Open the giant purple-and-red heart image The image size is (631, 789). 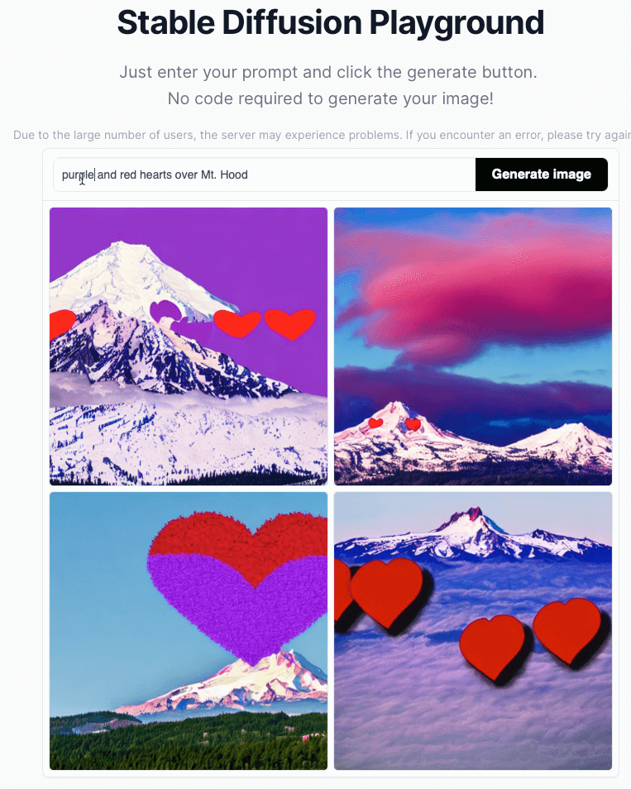(189, 631)
